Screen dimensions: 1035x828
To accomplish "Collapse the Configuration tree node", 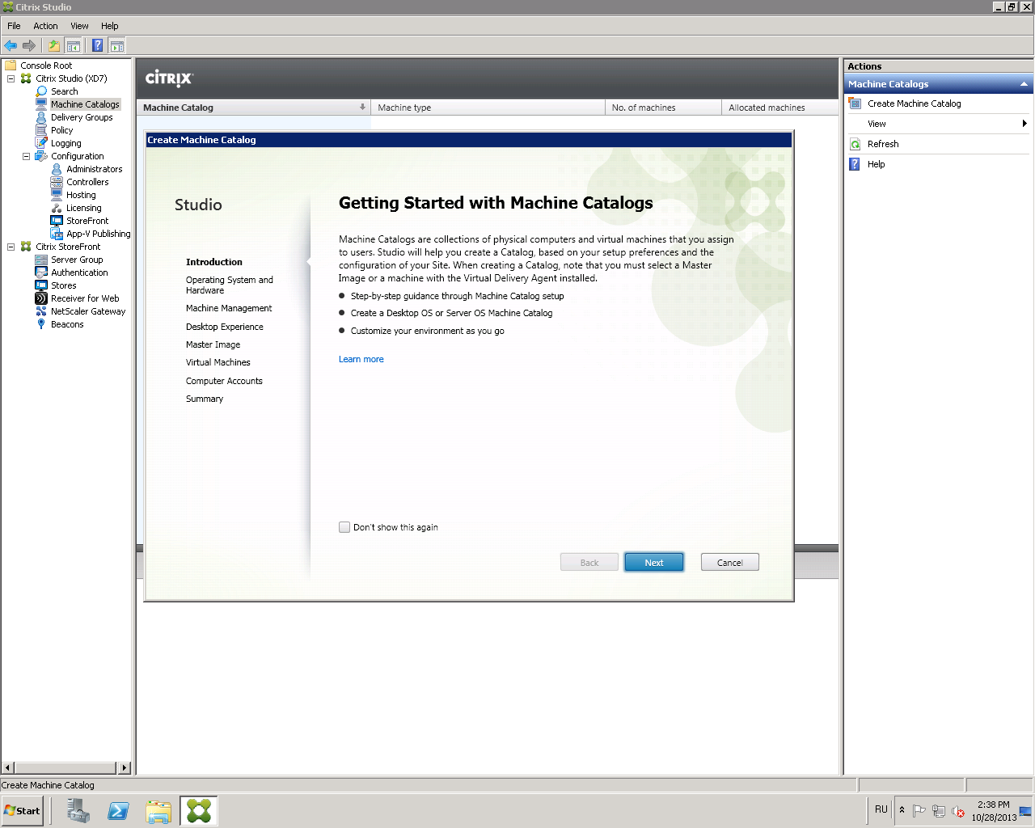I will (x=27, y=156).
